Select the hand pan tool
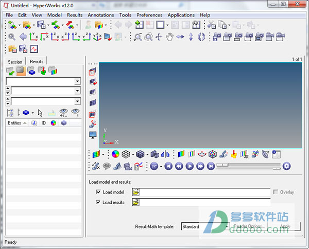This screenshot has width=309, height=249. [169, 37]
